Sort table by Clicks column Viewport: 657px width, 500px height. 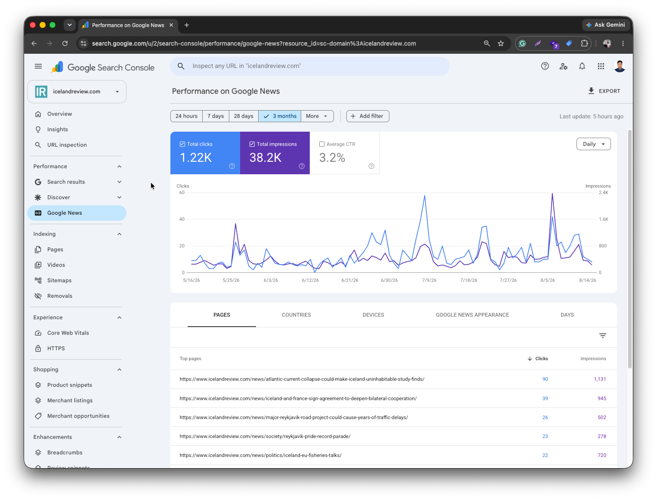pyautogui.click(x=538, y=358)
